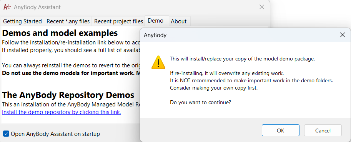Open the Recent *.any files tab
The image size is (351, 142).
68,21
